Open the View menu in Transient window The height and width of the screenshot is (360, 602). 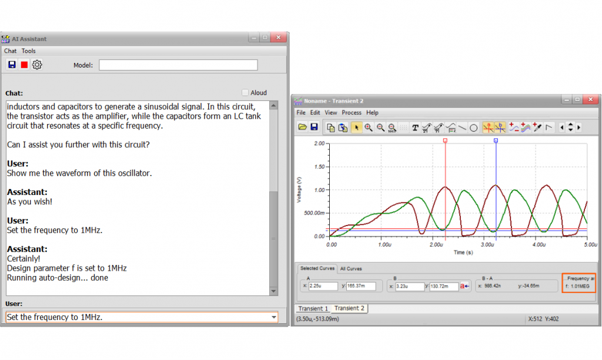(331, 113)
